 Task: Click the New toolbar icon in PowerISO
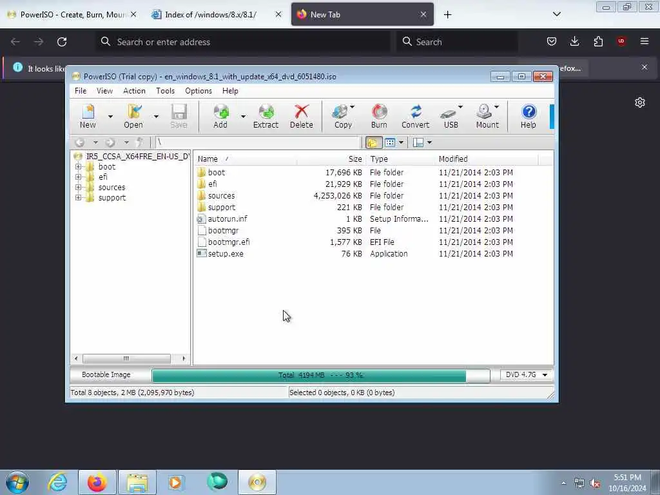pyautogui.click(x=88, y=116)
